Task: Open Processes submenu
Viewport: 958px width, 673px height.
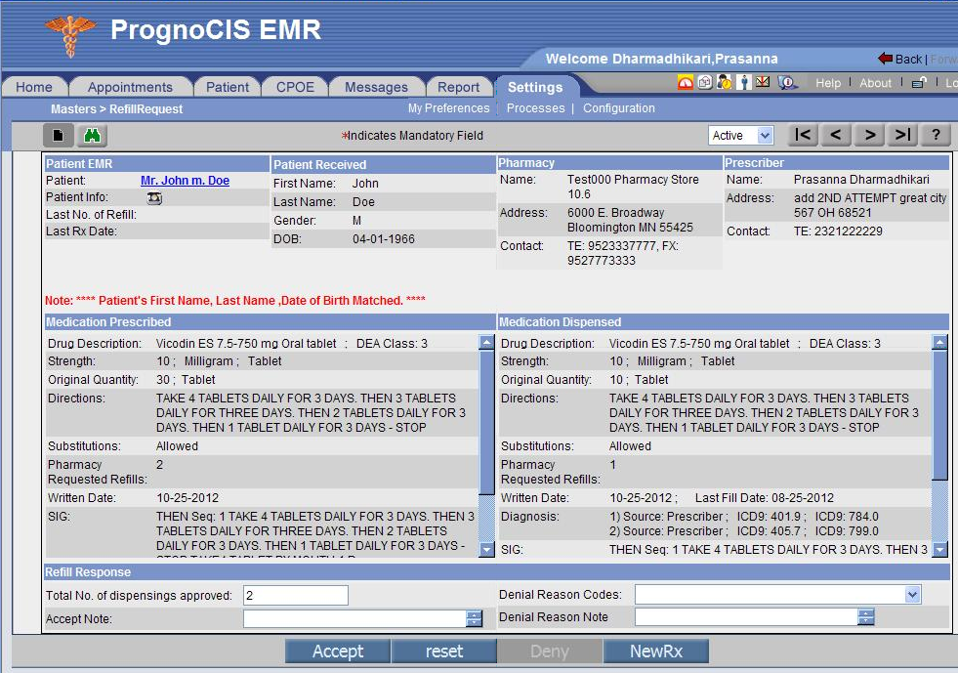Action: pyautogui.click(x=536, y=108)
